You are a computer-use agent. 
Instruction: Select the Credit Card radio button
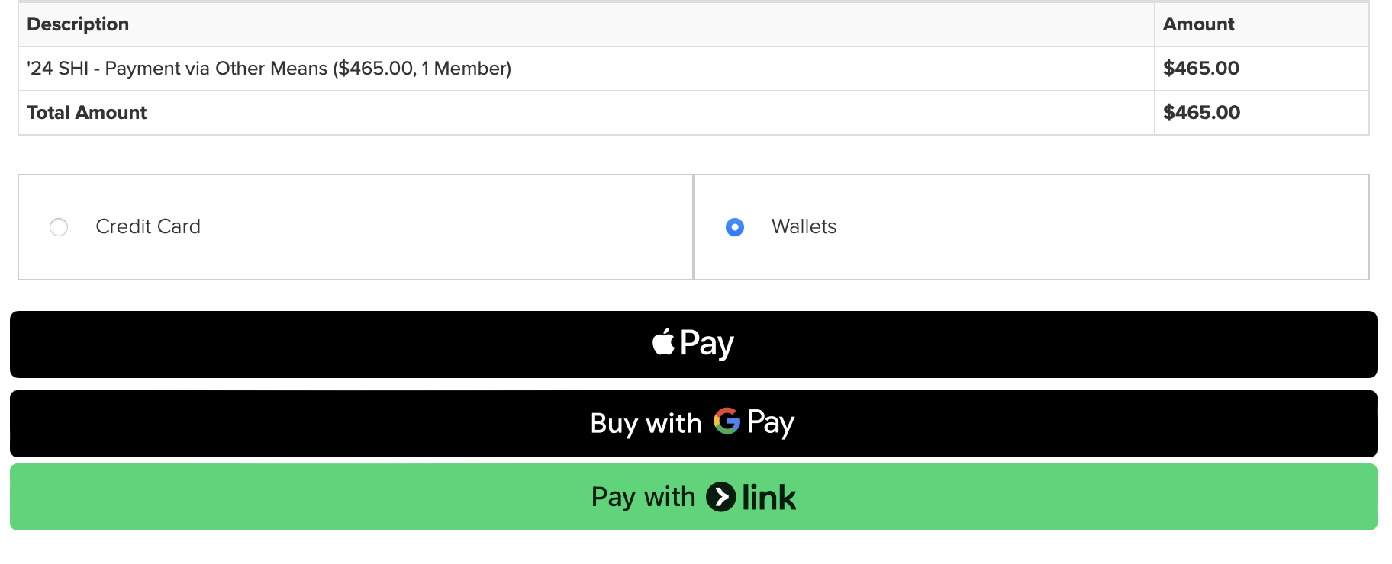[x=59, y=227]
